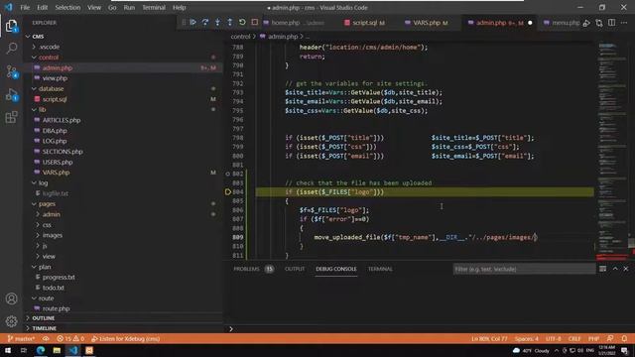This screenshot has height=357, width=635.
Task: Toggle the breakpoint marker at line 802
Action: (228, 174)
